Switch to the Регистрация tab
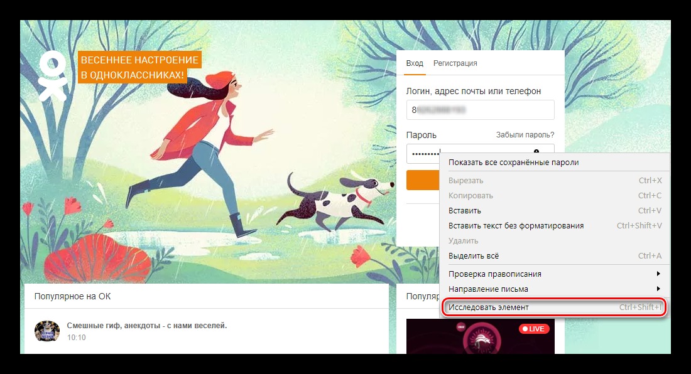 455,63
